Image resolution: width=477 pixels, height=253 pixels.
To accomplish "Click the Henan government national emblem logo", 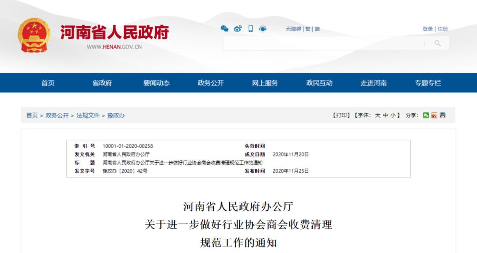I will coord(34,35).
